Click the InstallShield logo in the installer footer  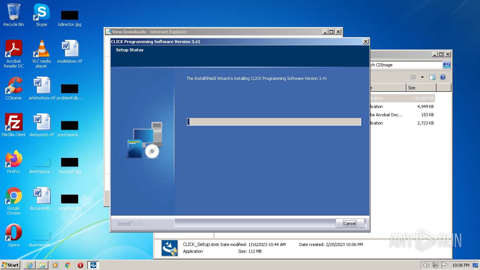130,224
